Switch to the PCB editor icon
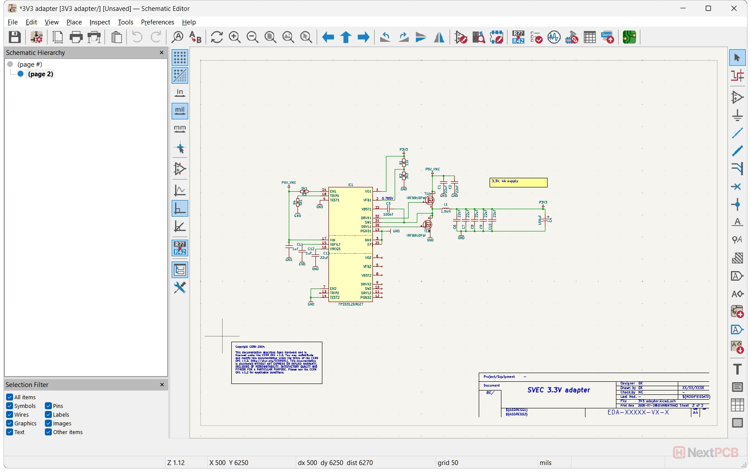 pyautogui.click(x=629, y=37)
